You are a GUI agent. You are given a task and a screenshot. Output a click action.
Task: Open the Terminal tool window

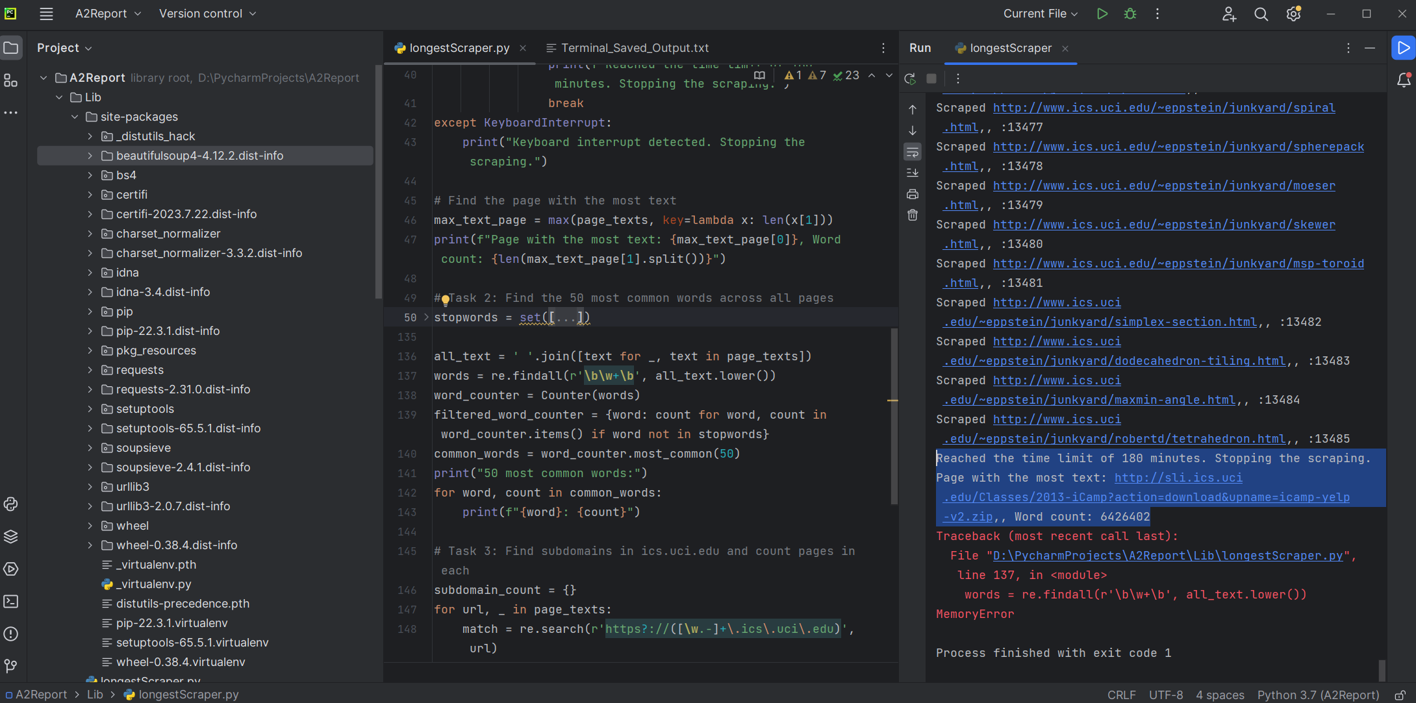tap(11, 601)
